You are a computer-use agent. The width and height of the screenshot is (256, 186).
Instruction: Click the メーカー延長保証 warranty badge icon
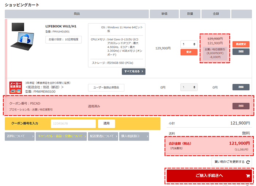pos(16,88)
